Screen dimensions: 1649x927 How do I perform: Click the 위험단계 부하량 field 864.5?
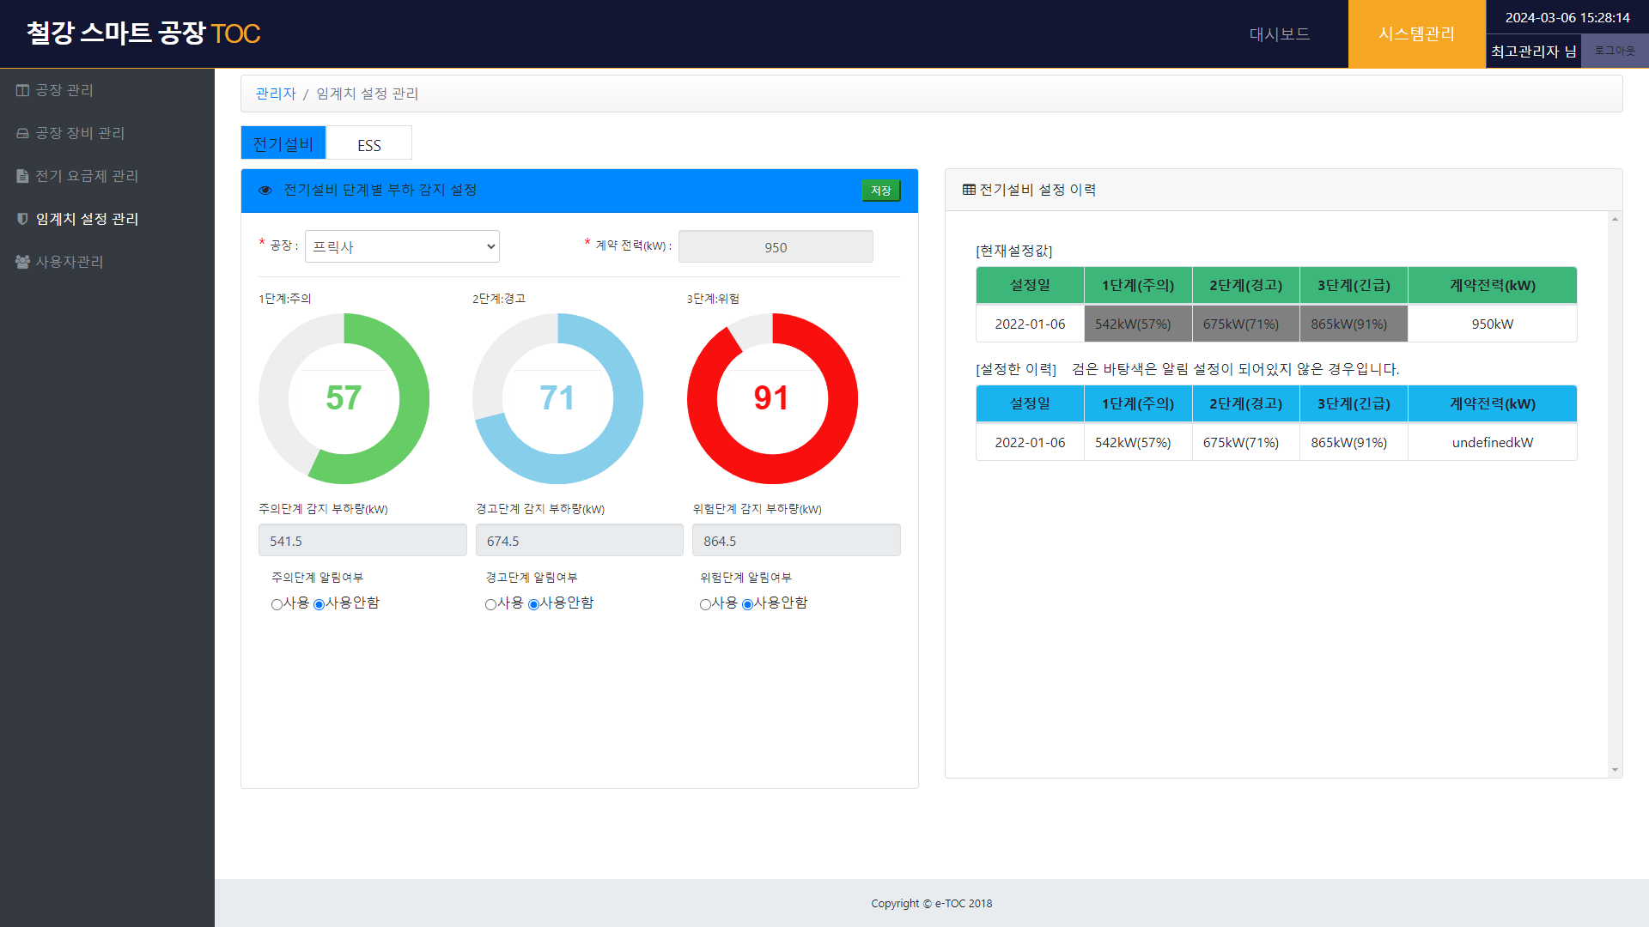click(x=796, y=540)
